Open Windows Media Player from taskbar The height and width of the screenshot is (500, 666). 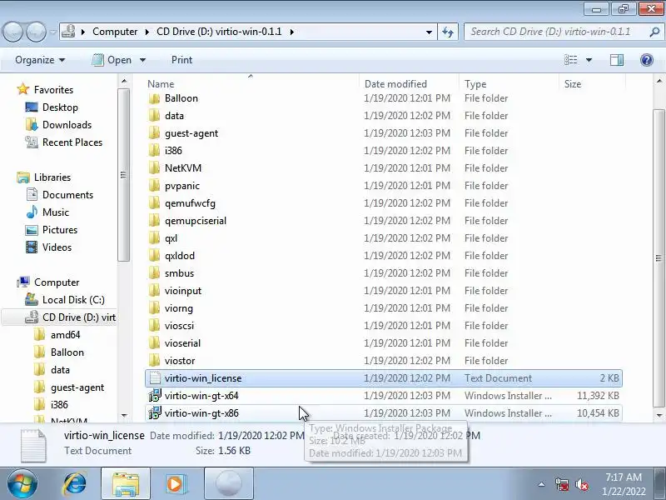(x=175, y=484)
